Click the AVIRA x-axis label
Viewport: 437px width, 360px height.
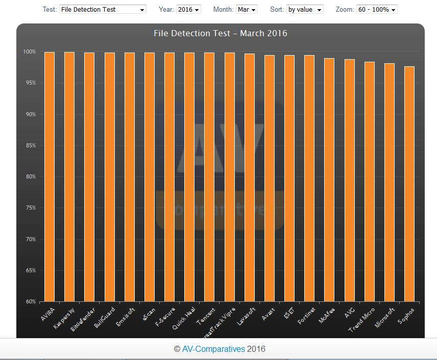47,315
